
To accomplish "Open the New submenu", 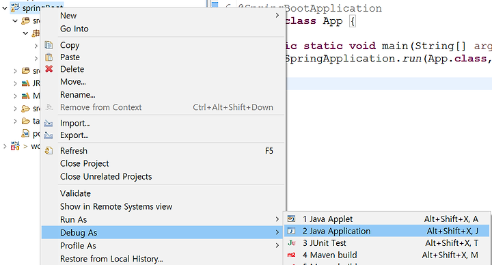I will tap(163, 16).
